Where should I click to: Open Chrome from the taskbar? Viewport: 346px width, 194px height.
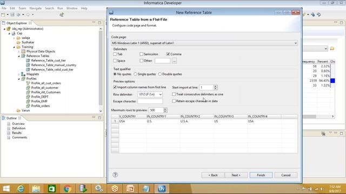pyautogui.click(x=68, y=189)
